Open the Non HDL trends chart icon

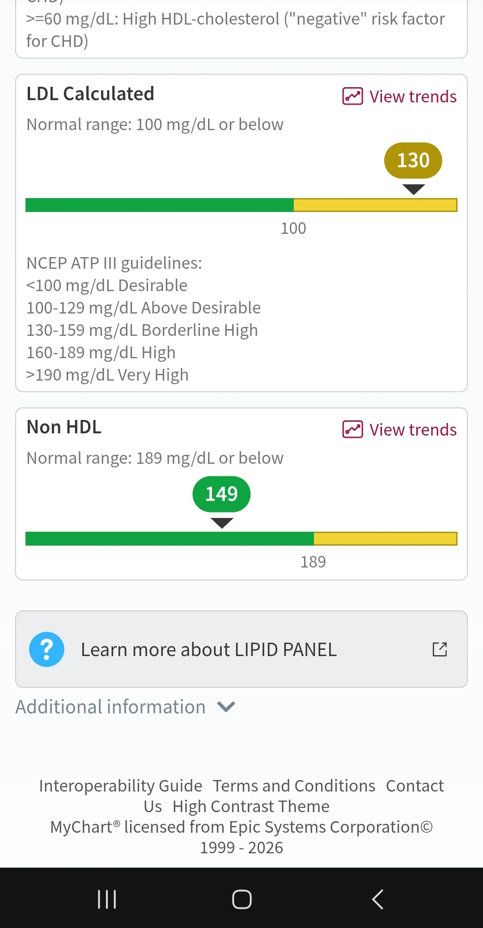pyautogui.click(x=352, y=429)
